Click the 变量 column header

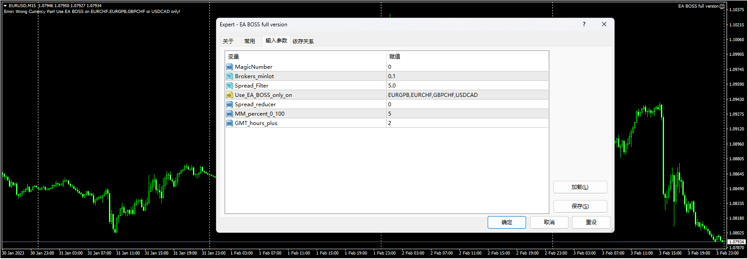tap(306, 57)
